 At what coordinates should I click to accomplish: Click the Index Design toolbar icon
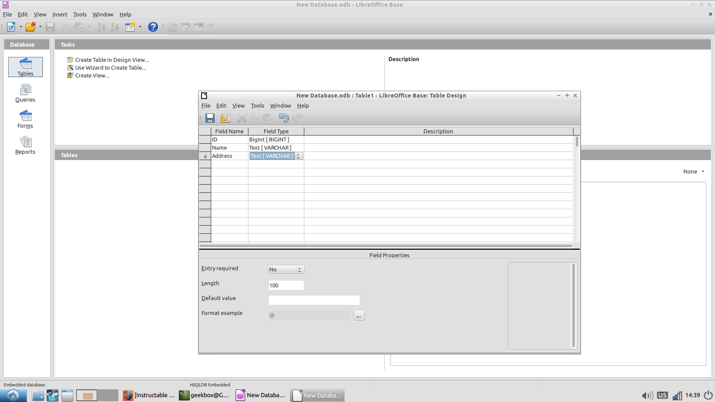coord(225,118)
